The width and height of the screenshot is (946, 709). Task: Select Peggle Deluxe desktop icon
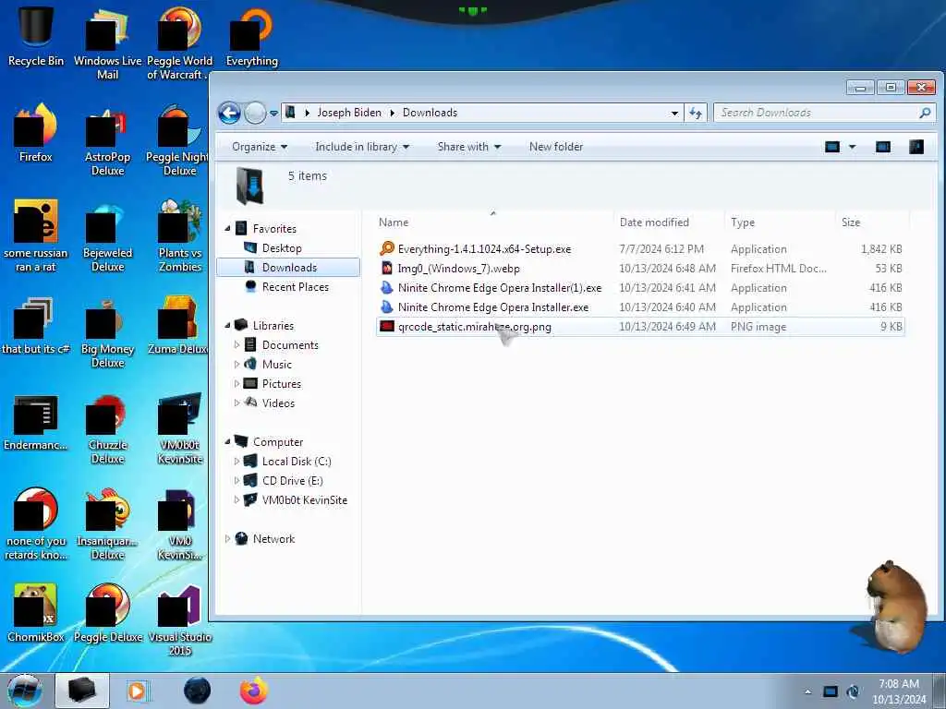pos(107,612)
